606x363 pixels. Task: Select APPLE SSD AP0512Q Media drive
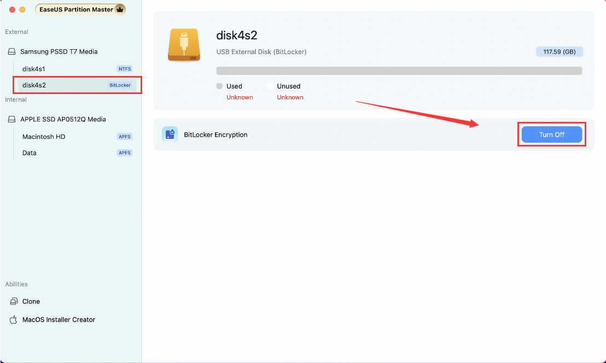pos(63,119)
